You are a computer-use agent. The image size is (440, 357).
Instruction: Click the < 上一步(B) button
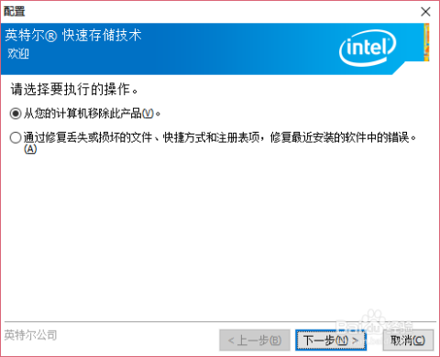click(x=255, y=340)
